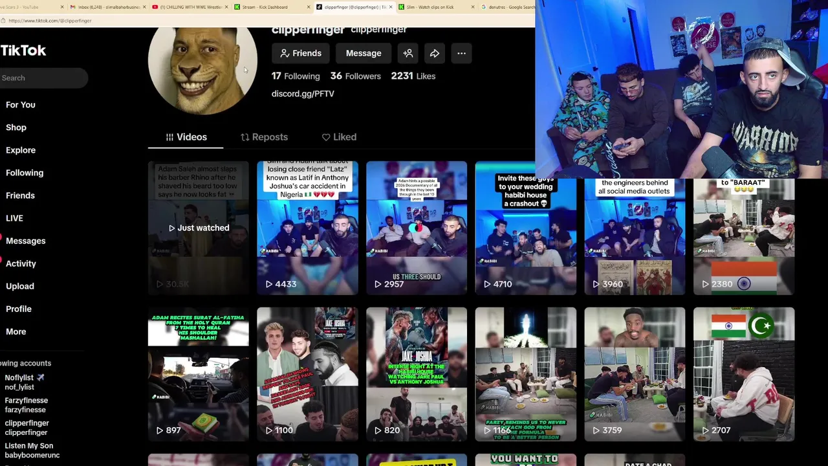View the 36 Followers list
This screenshot has width=828, height=466.
(x=356, y=76)
